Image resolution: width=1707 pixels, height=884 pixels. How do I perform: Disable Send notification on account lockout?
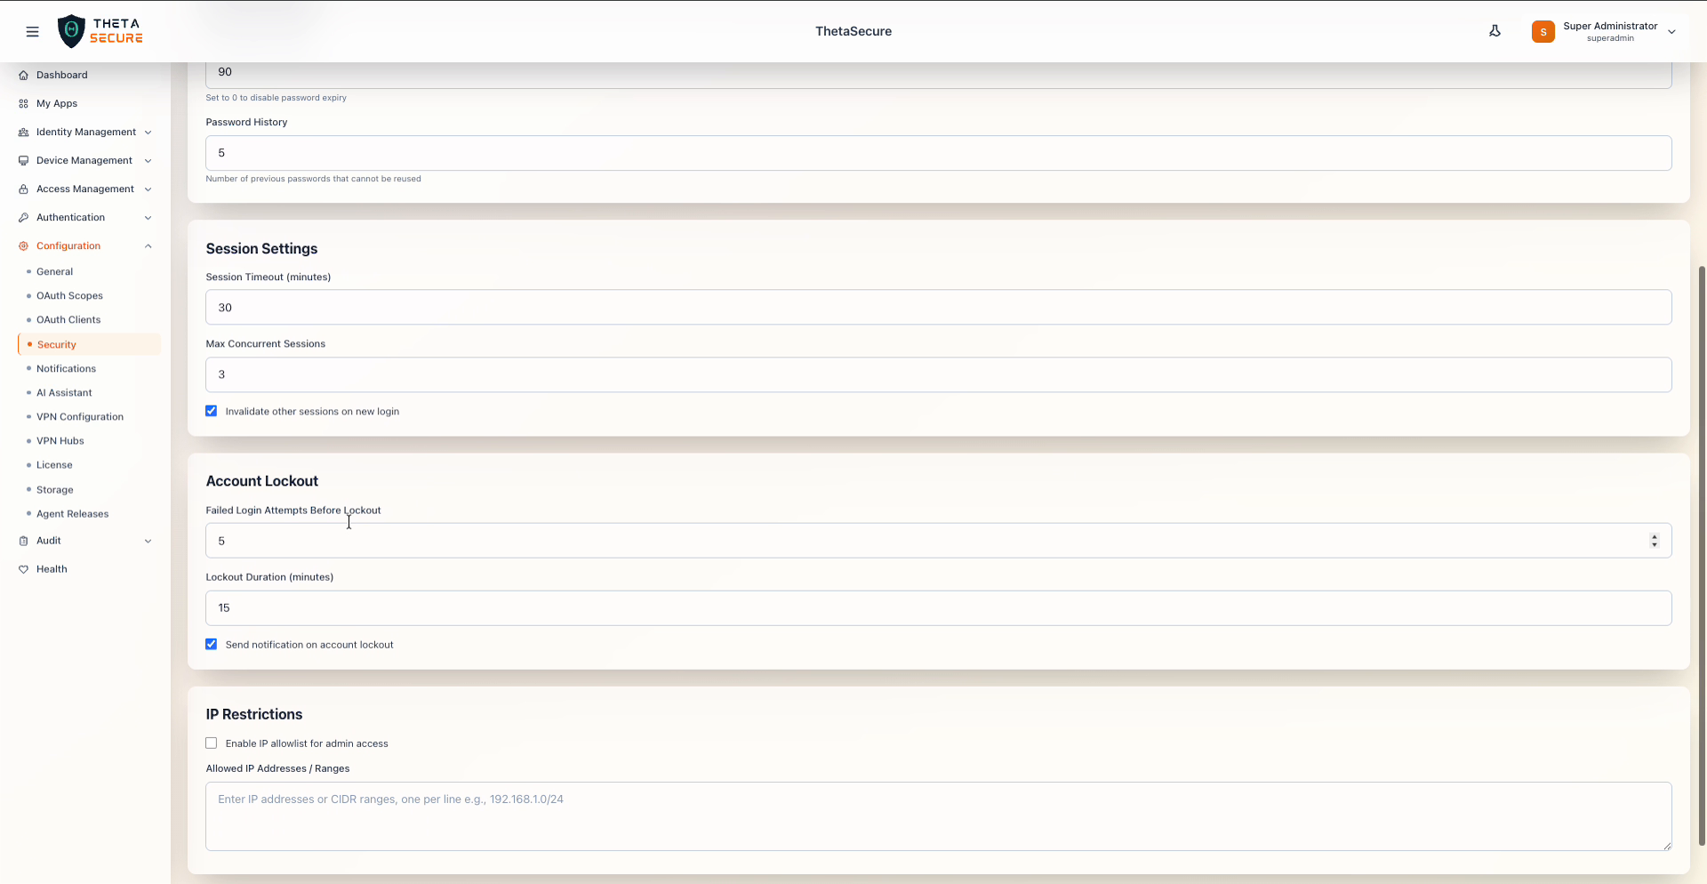211,644
